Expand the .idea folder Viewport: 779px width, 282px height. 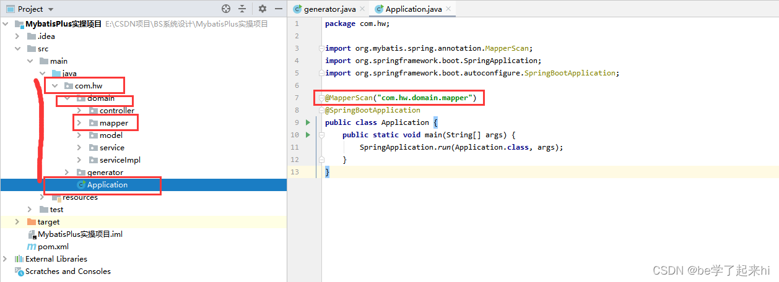[x=18, y=36]
